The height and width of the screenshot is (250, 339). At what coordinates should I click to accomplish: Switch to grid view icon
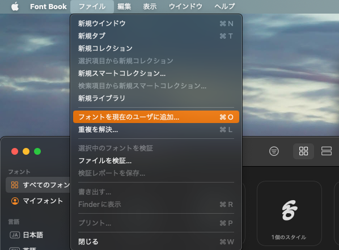point(303,151)
